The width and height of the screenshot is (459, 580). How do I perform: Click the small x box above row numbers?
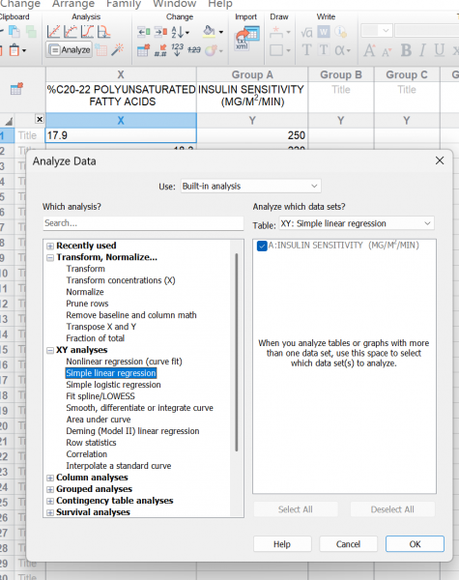tap(40, 119)
